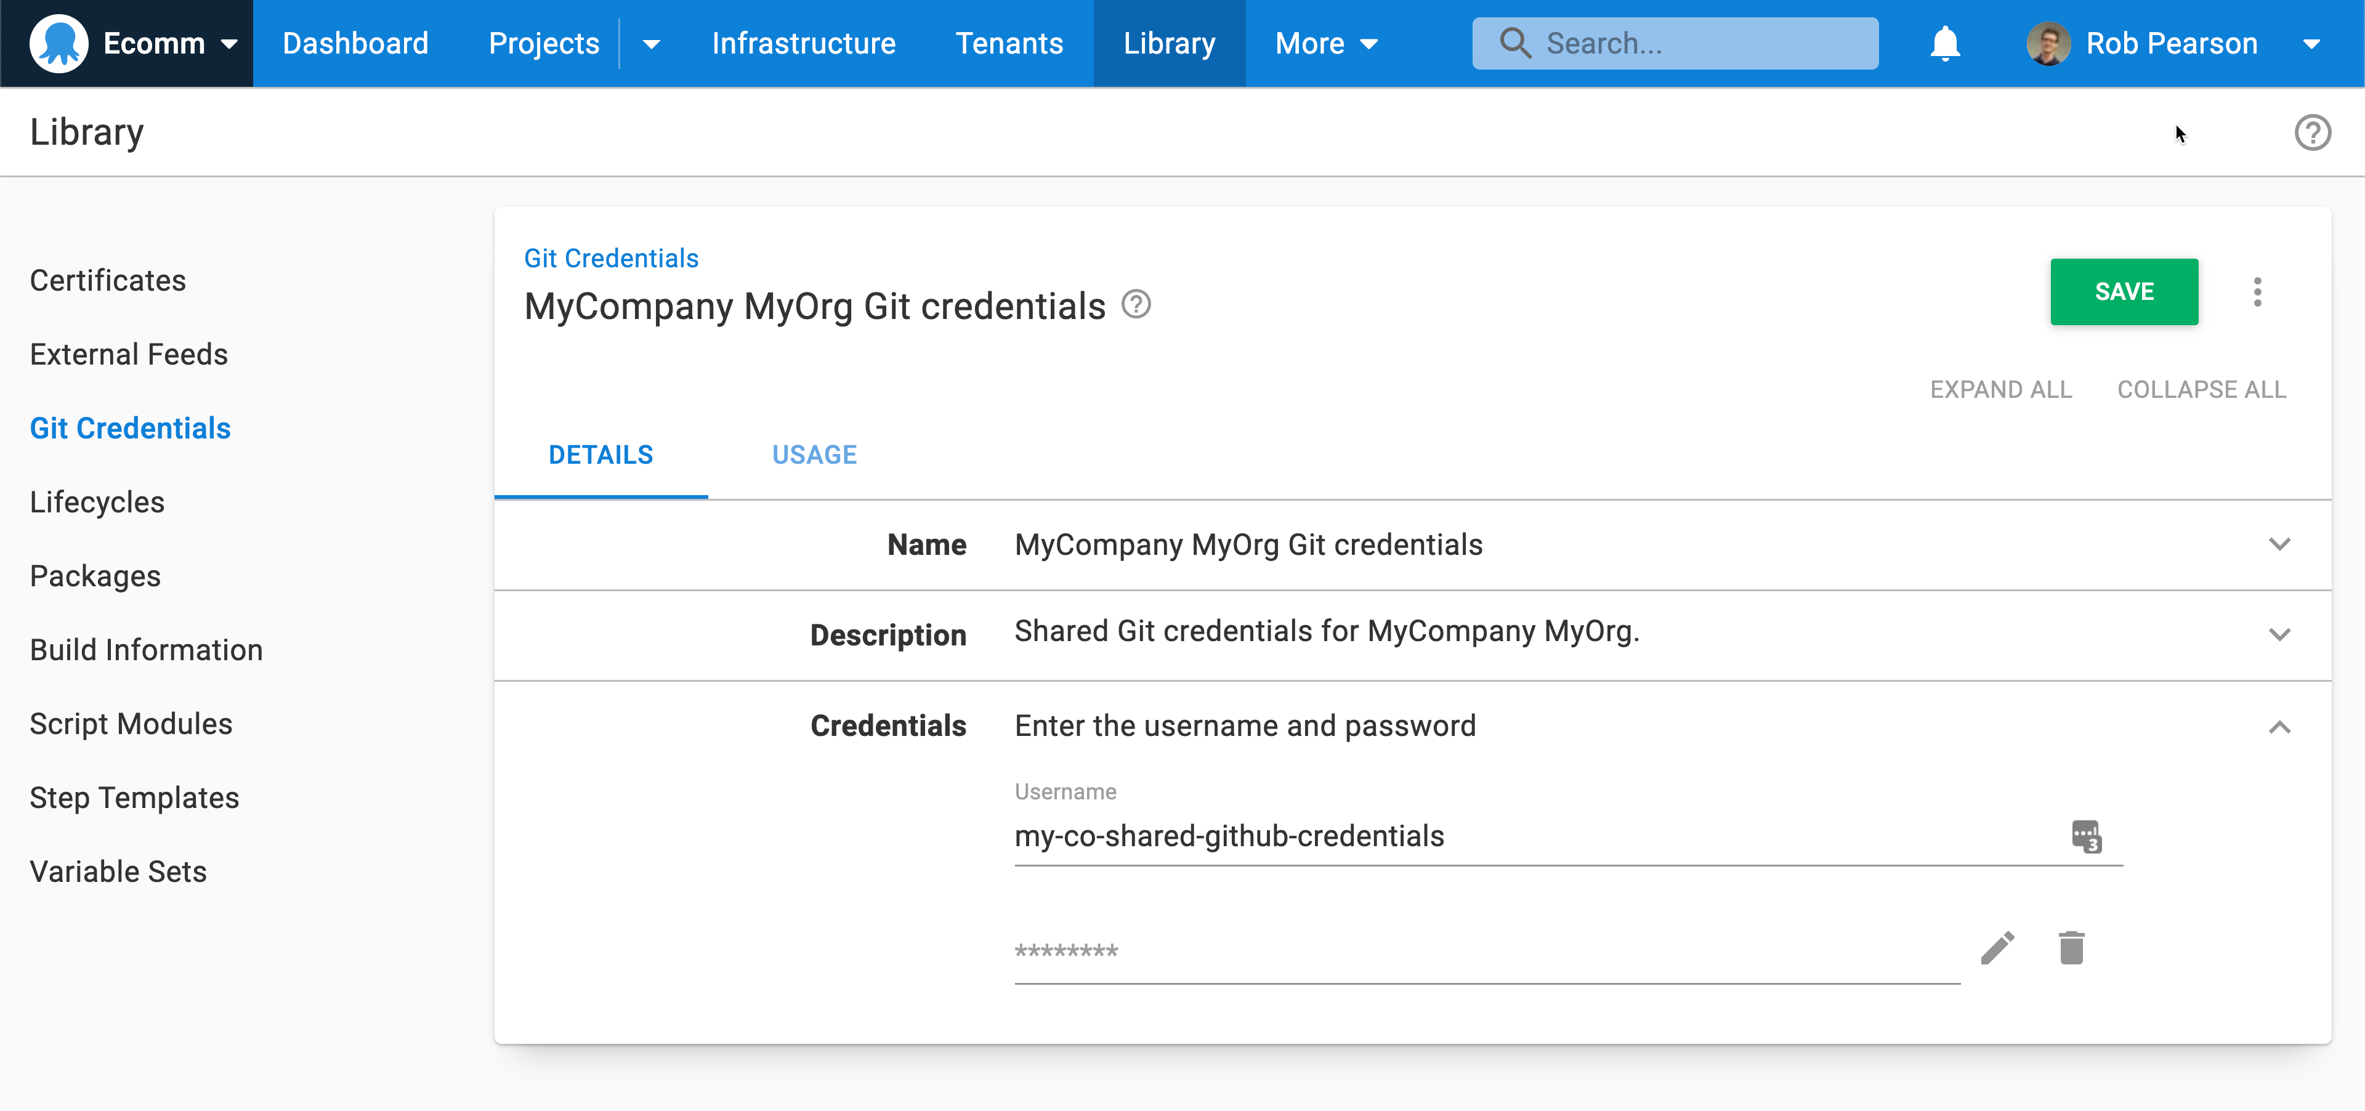Edit the password using the pencil icon
Image resolution: width=2365 pixels, height=1111 pixels.
(x=1999, y=948)
